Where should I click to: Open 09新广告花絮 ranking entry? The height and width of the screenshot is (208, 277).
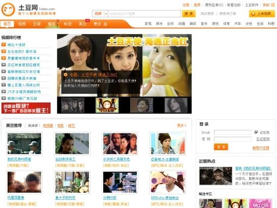click(22, 98)
